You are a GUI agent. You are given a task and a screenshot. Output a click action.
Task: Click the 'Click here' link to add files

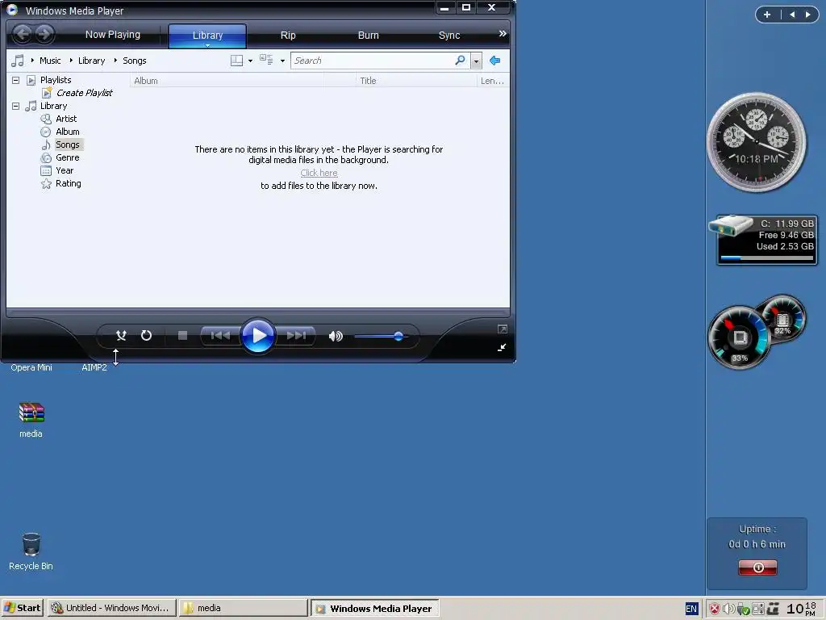319,173
